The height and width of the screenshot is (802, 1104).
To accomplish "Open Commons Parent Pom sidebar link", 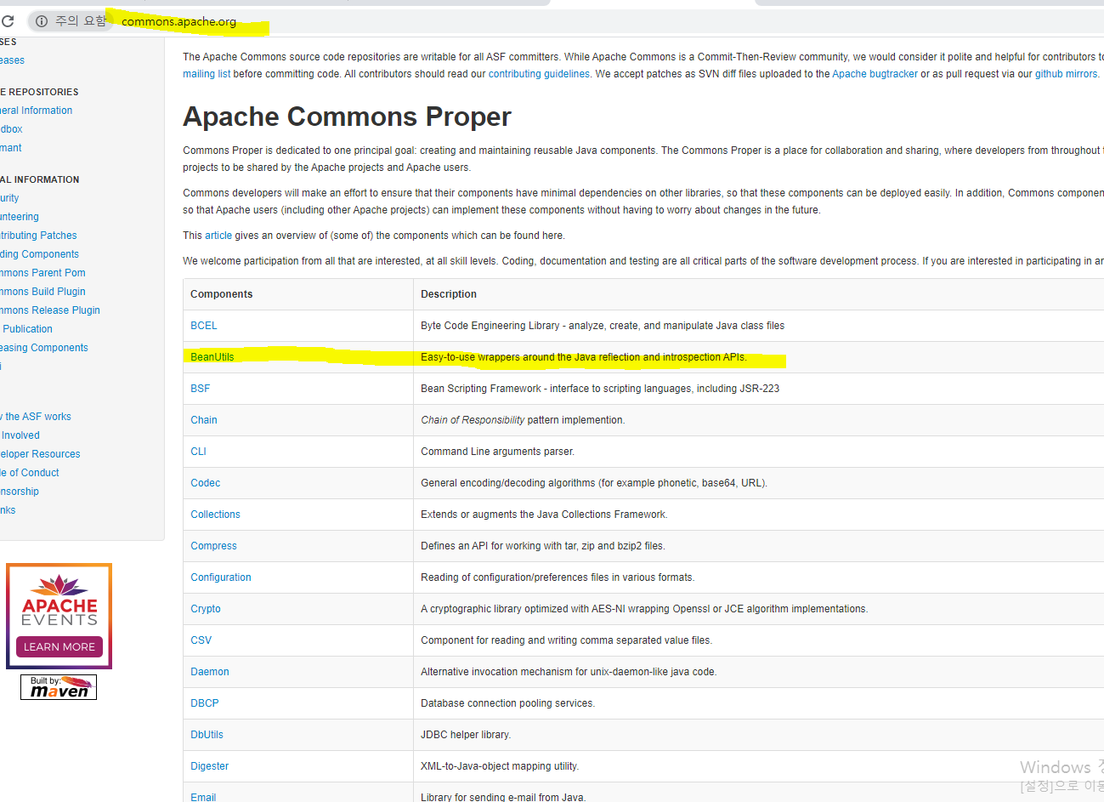I will click(x=42, y=273).
